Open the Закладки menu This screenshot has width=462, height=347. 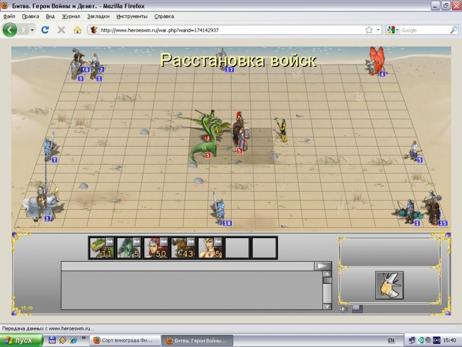98,16
